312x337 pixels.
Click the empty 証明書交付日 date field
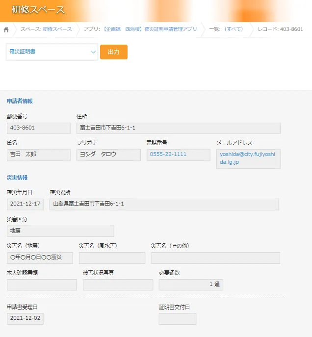pos(177,319)
